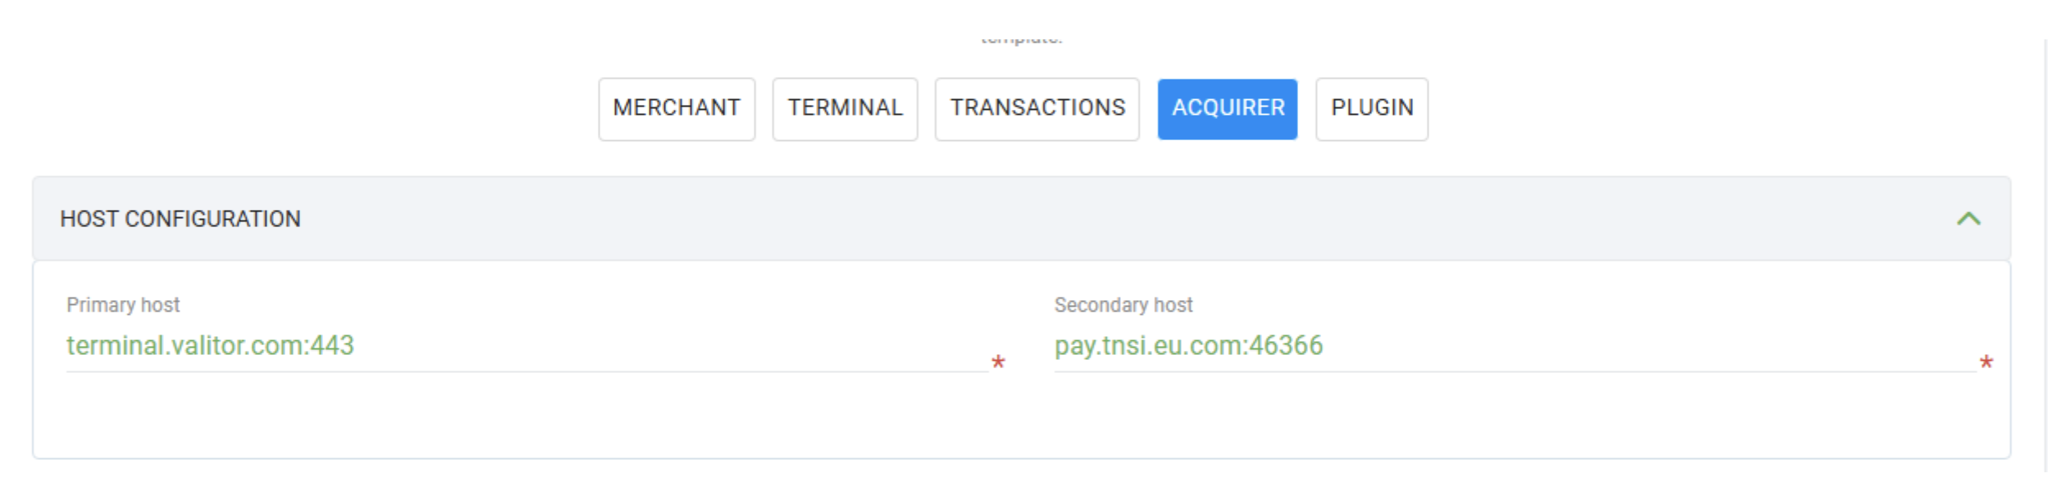Screen dimensions: 2060x487
Task: Click the Secondary host required asterisk
Action: pos(1985,362)
